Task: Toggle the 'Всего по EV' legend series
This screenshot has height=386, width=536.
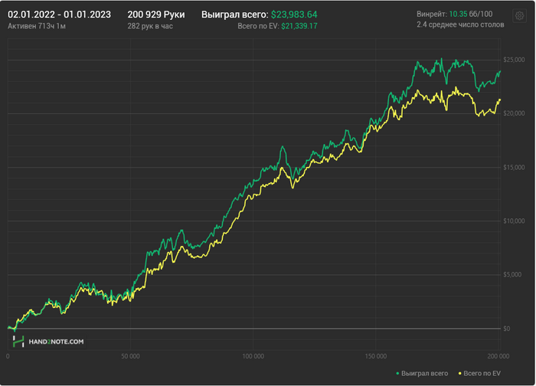Action: point(479,373)
